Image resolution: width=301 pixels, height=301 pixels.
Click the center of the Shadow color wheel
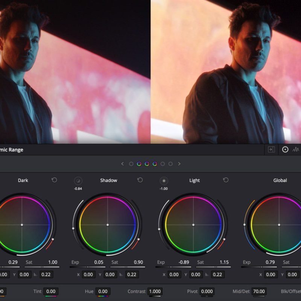click(x=108, y=225)
